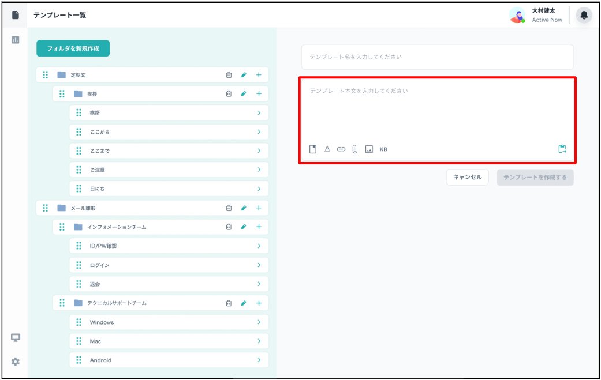601x380 pixels.
Task: Click the キャンセル button
Action: [x=467, y=177]
